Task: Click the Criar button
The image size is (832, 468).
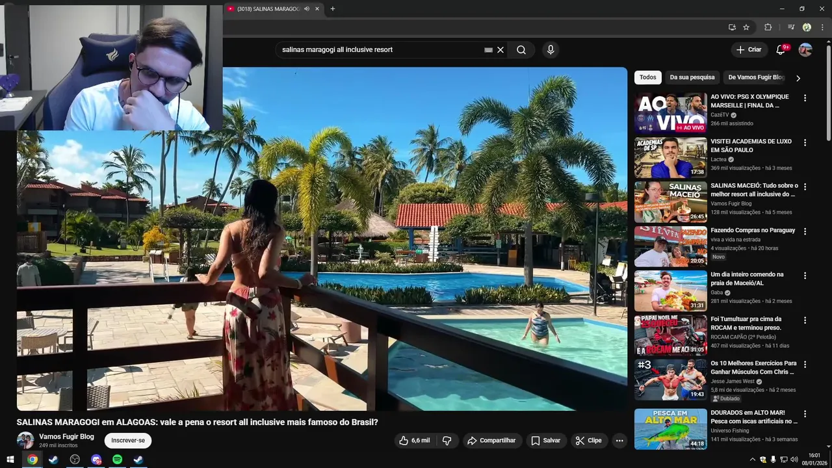Action: pyautogui.click(x=749, y=50)
